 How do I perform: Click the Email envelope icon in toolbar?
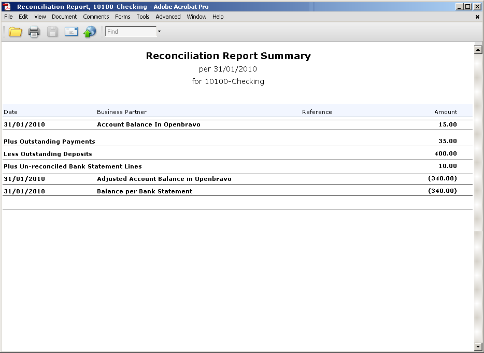71,32
